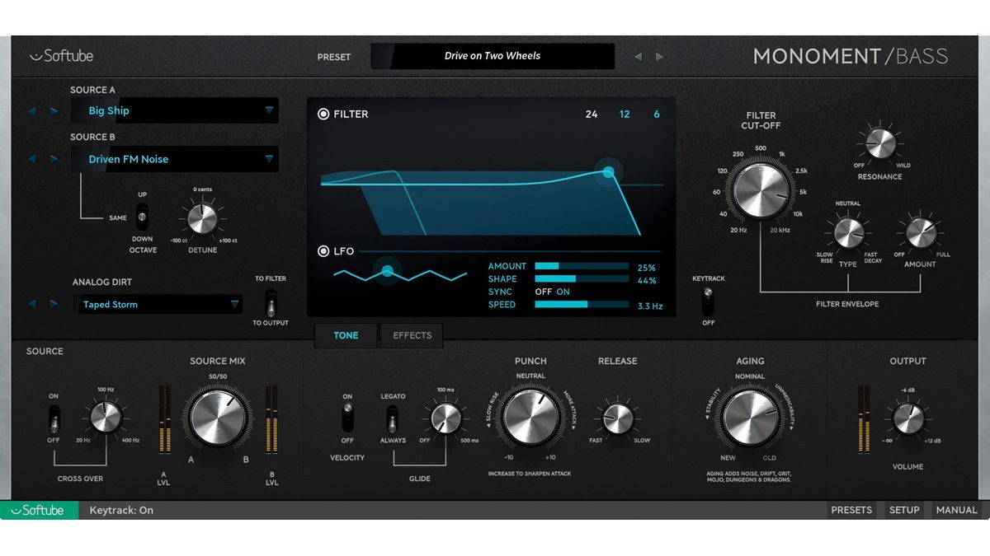This screenshot has height=556, width=990.
Task: Click the Release knob
Action: point(618,419)
